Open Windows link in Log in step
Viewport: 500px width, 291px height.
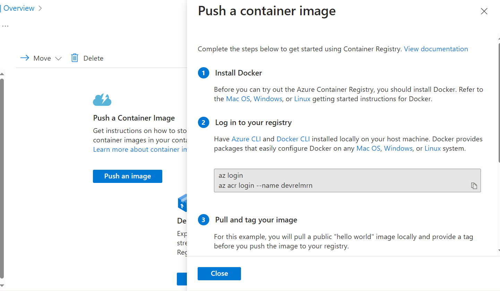[x=398, y=148]
